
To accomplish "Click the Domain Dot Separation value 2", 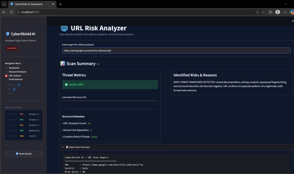I will tap(91, 130).
